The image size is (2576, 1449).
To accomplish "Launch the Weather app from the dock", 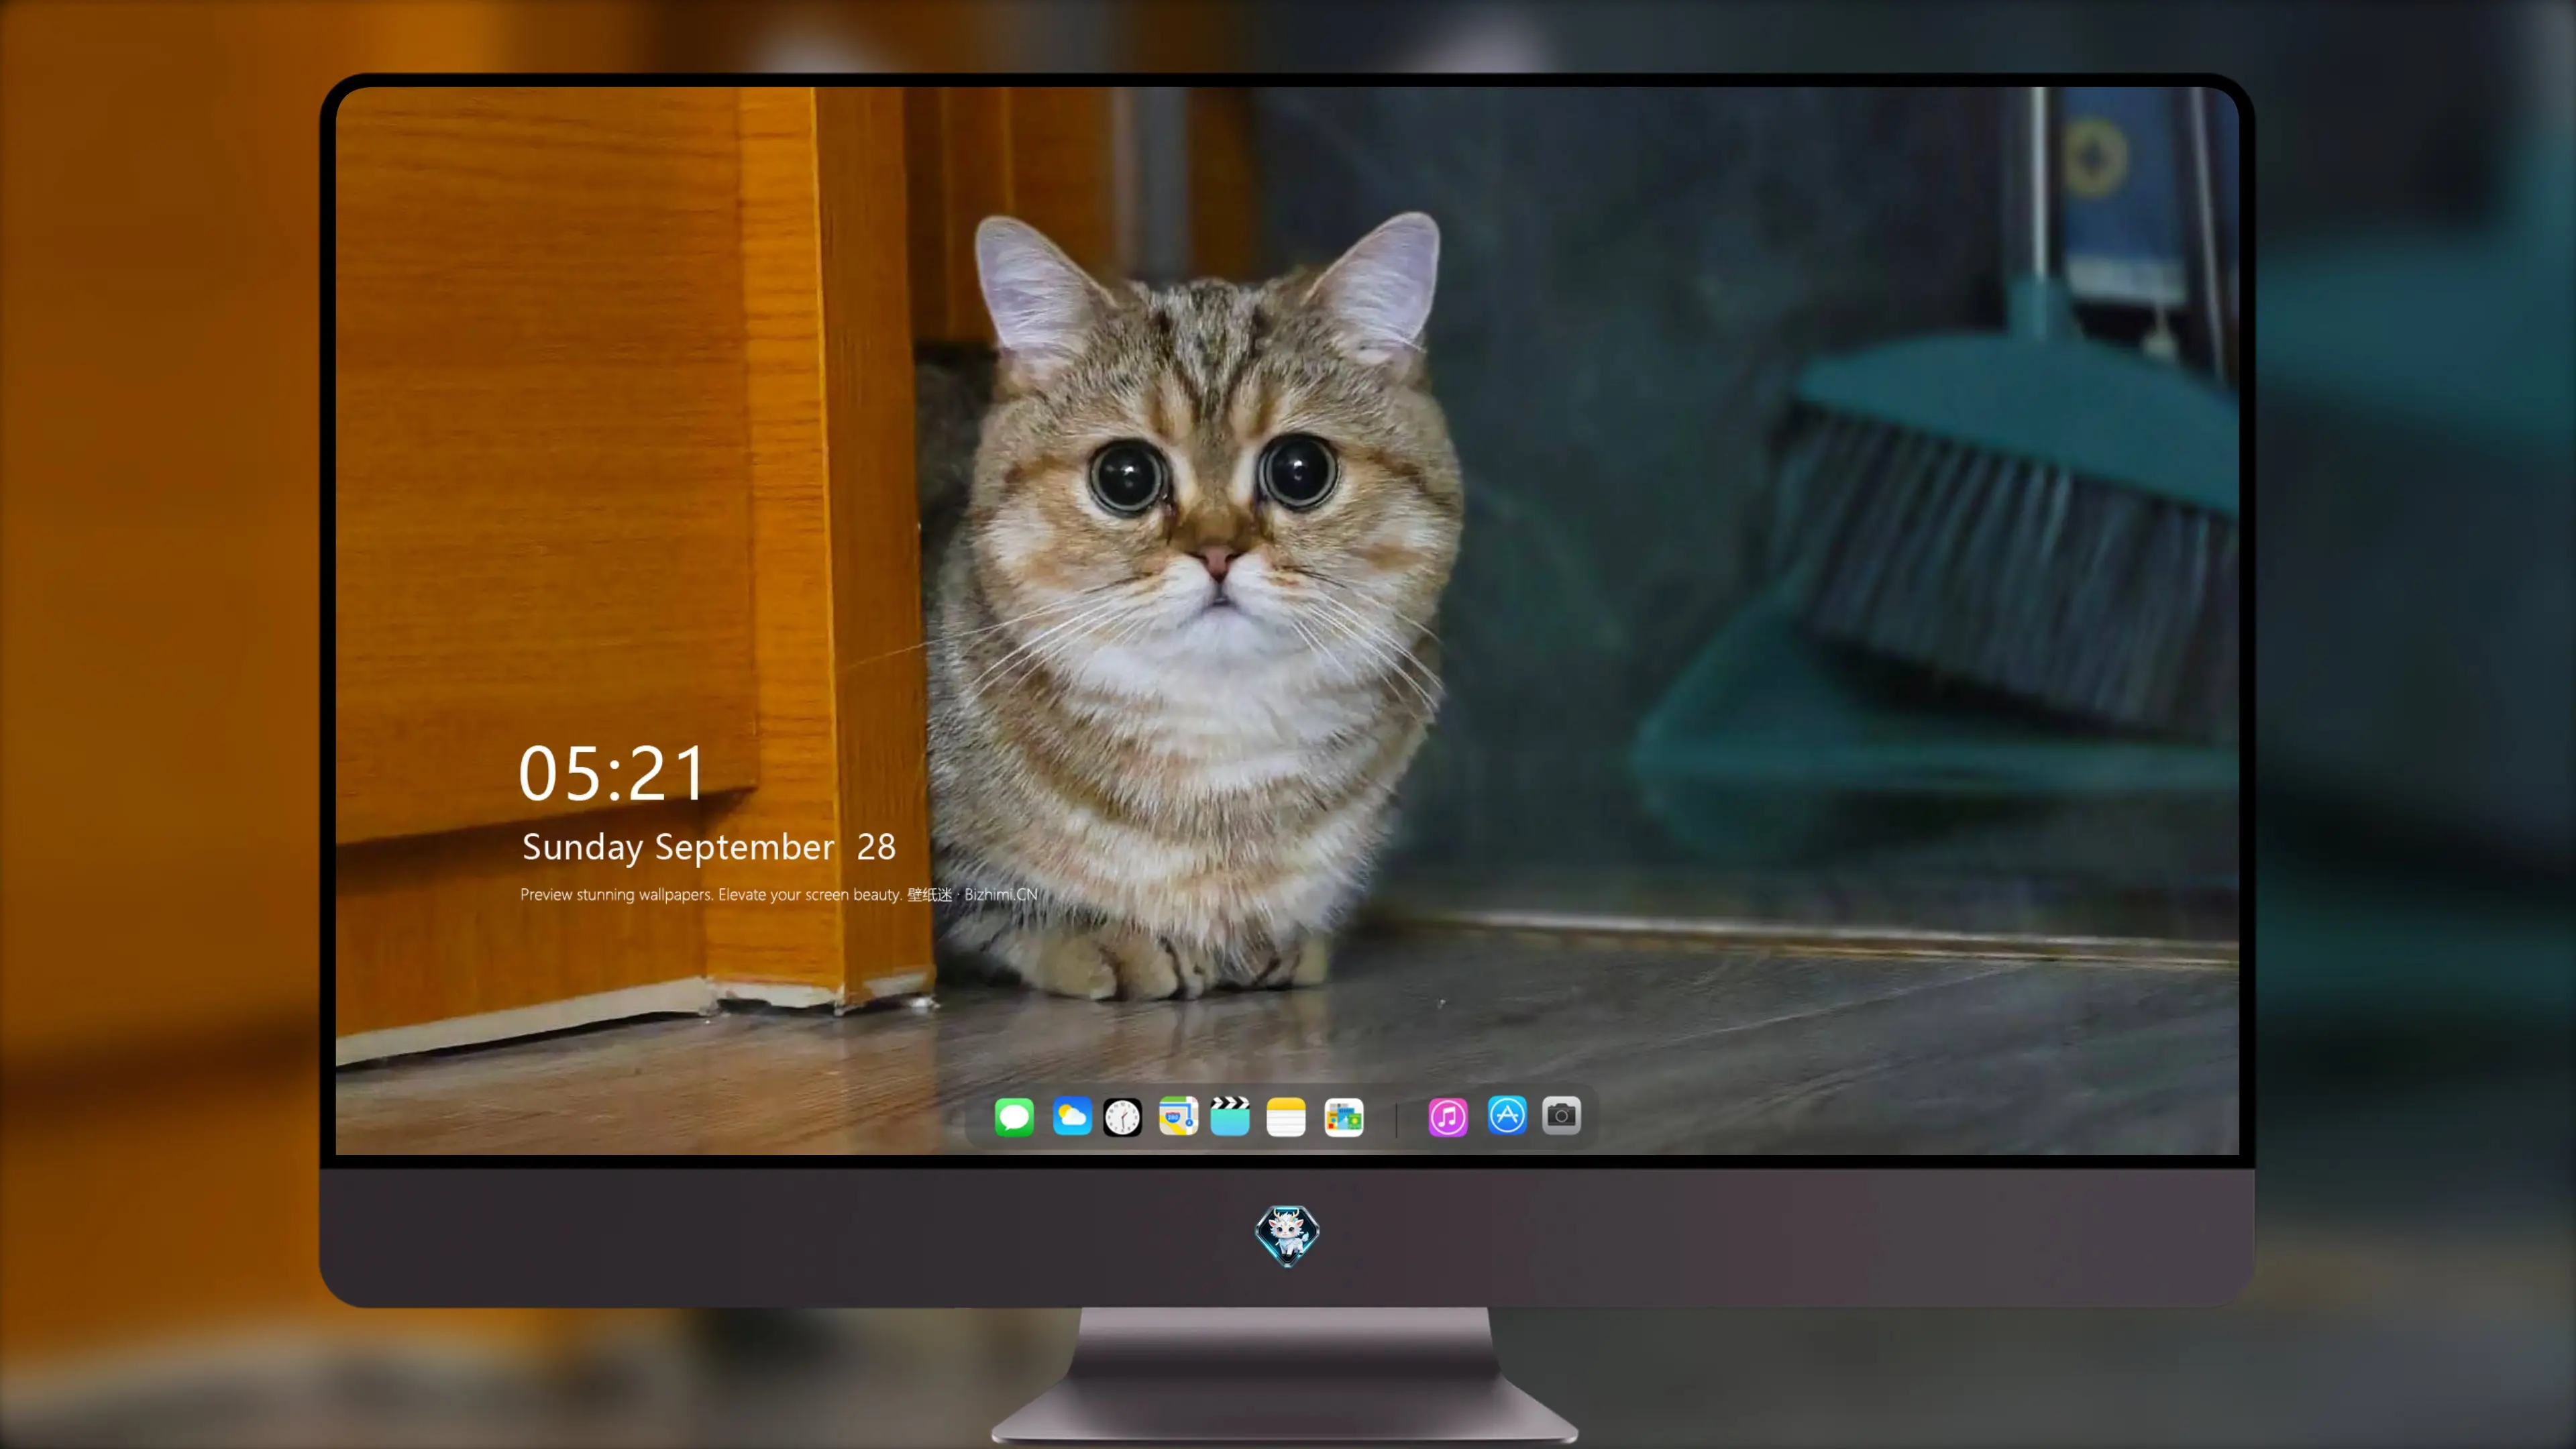I will (x=1071, y=1116).
